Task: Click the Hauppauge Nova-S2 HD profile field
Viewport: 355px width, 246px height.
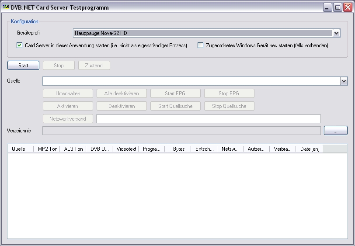Action: click(202, 33)
